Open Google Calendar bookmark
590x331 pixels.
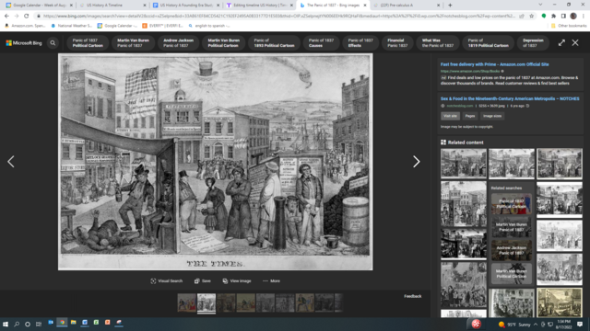[117, 26]
